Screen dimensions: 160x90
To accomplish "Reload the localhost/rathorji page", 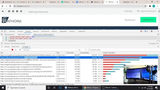I will (10, 6).
